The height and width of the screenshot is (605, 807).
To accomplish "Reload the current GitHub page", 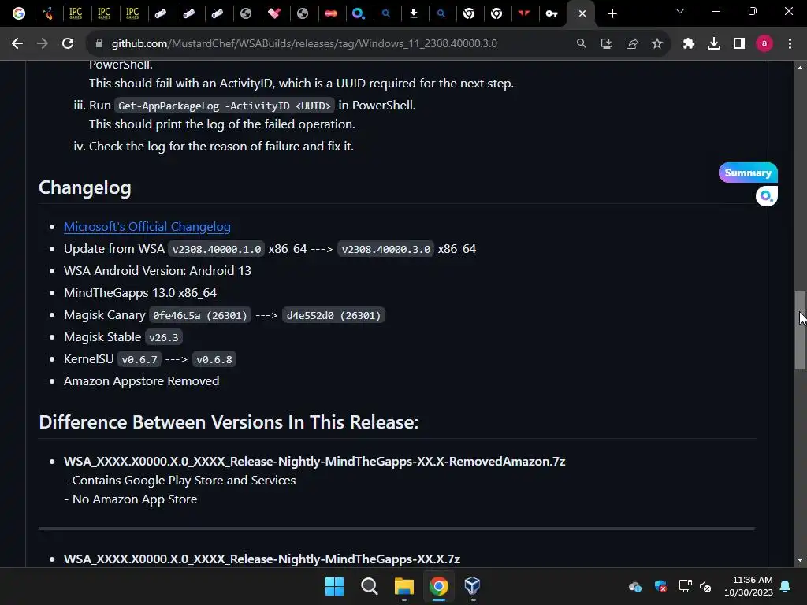I will coord(68,44).
